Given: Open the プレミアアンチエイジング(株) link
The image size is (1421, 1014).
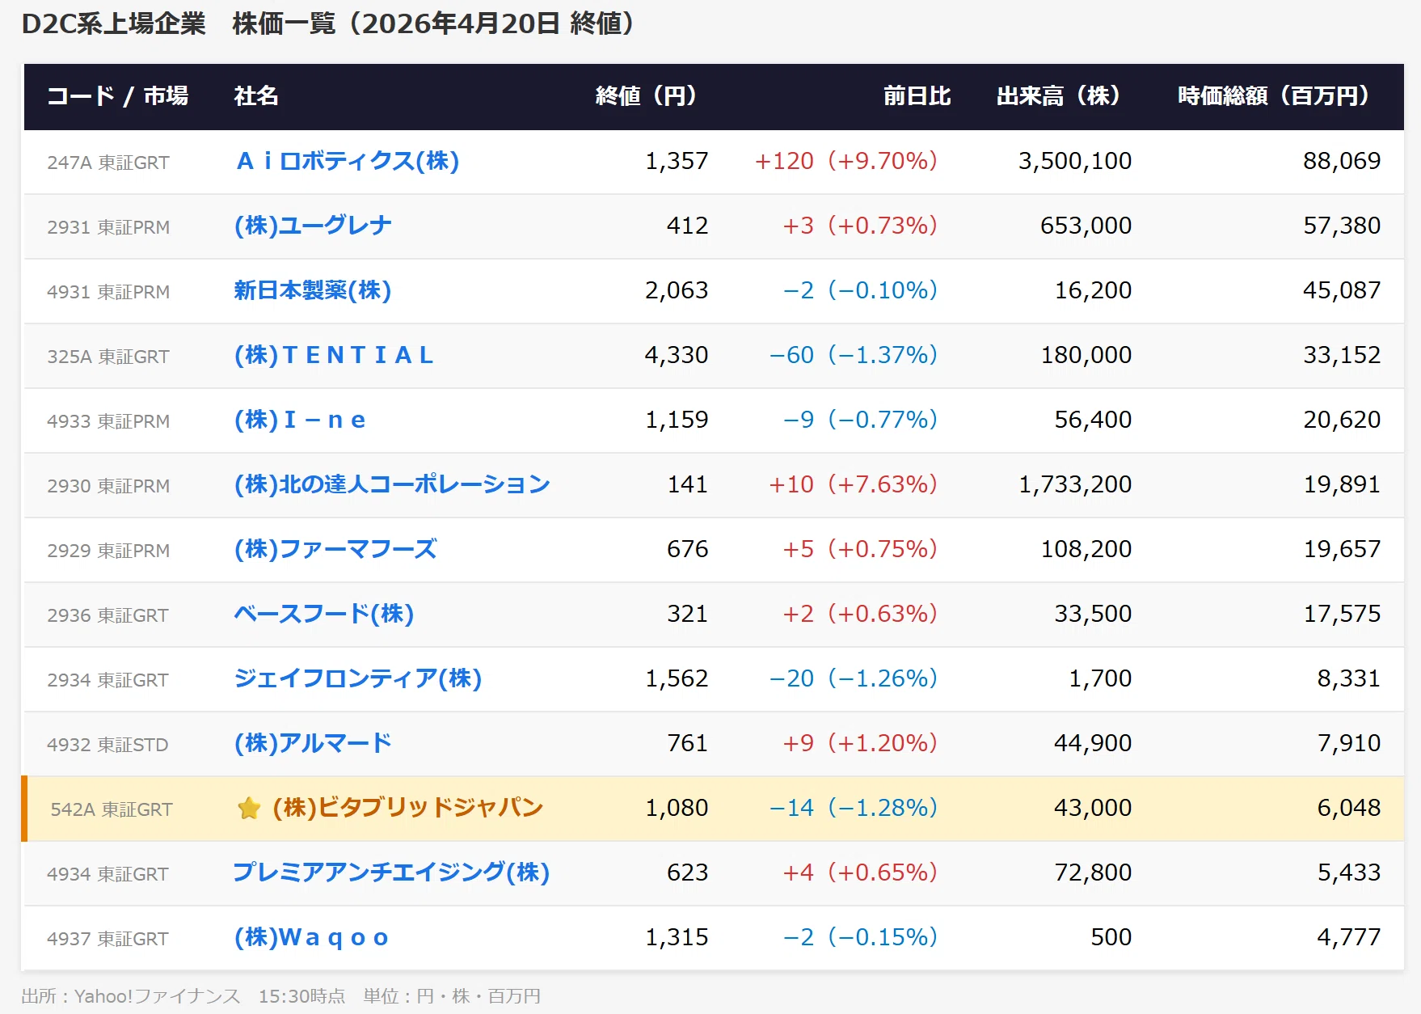Looking at the screenshot, I should pyautogui.click(x=392, y=872).
